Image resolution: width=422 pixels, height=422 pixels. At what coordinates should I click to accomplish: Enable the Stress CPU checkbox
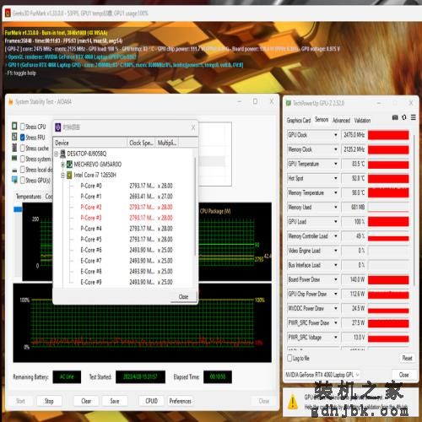coord(23,127)
